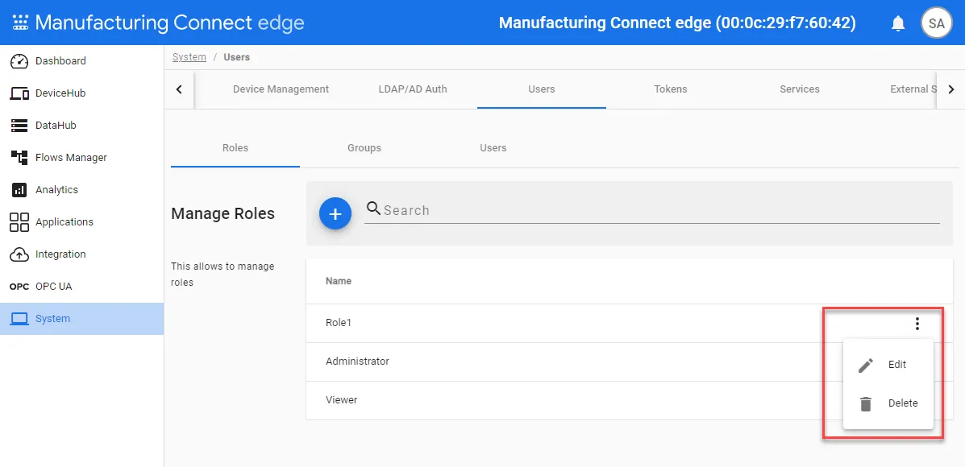Click the Name column header

click(339, 281)
